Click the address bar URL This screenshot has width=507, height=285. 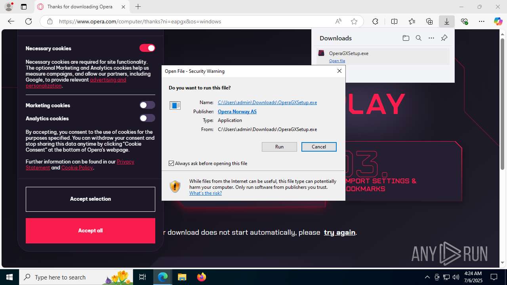coord(140,21)
